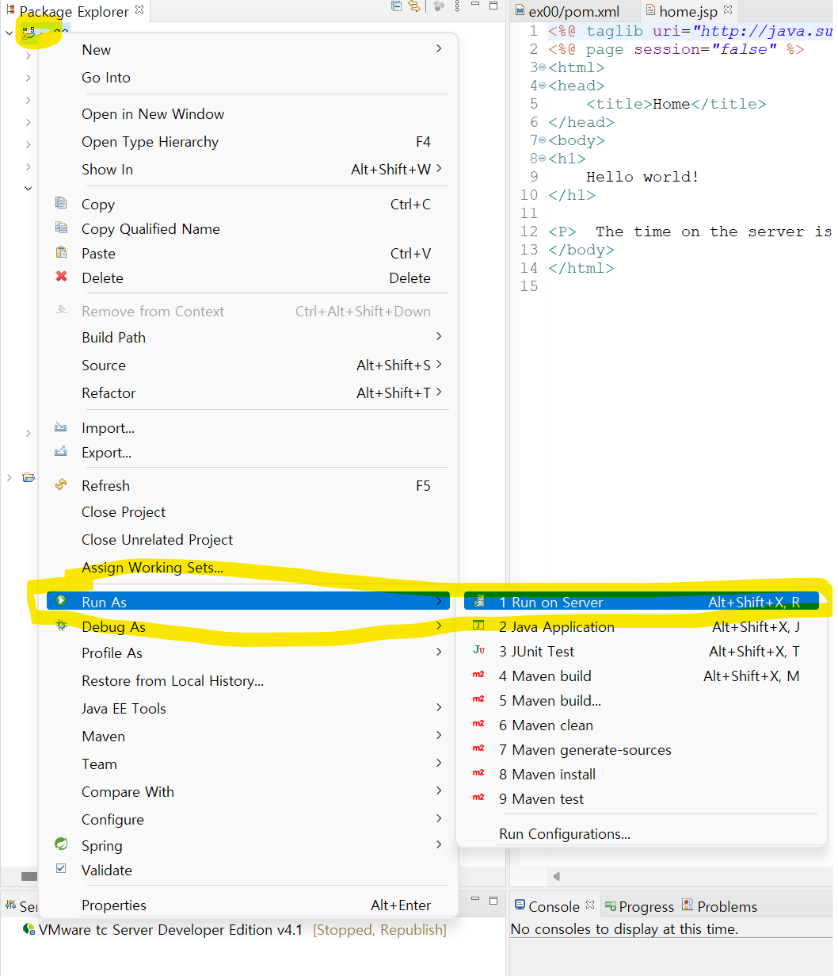Choose Close Unrelated Project
The height and width of the screenshot is (976, 838).
(247, 539)
